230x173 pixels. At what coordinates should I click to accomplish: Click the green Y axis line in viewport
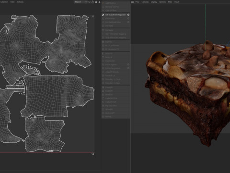click(206, 27)
